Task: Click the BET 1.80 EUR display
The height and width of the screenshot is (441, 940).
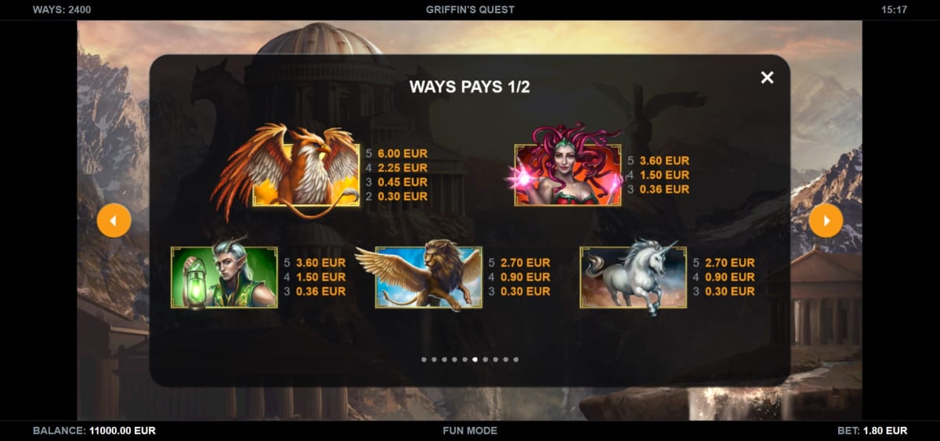Action: [x=872, y=430]
